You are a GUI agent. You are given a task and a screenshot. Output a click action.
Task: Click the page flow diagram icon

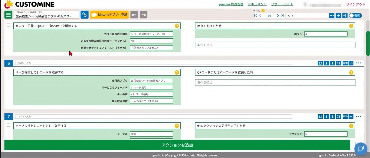point(345,16)
